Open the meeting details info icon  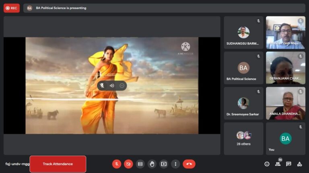coord(267,164)
